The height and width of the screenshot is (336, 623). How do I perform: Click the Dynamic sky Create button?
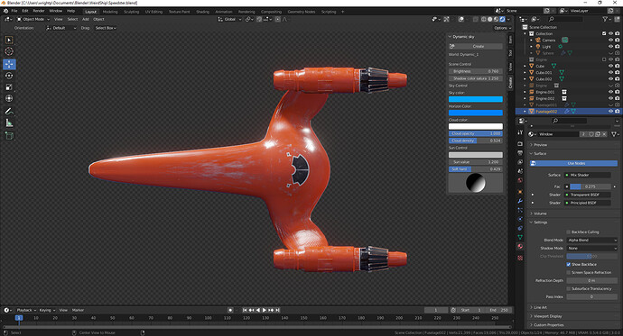click(x=479, y=46)
